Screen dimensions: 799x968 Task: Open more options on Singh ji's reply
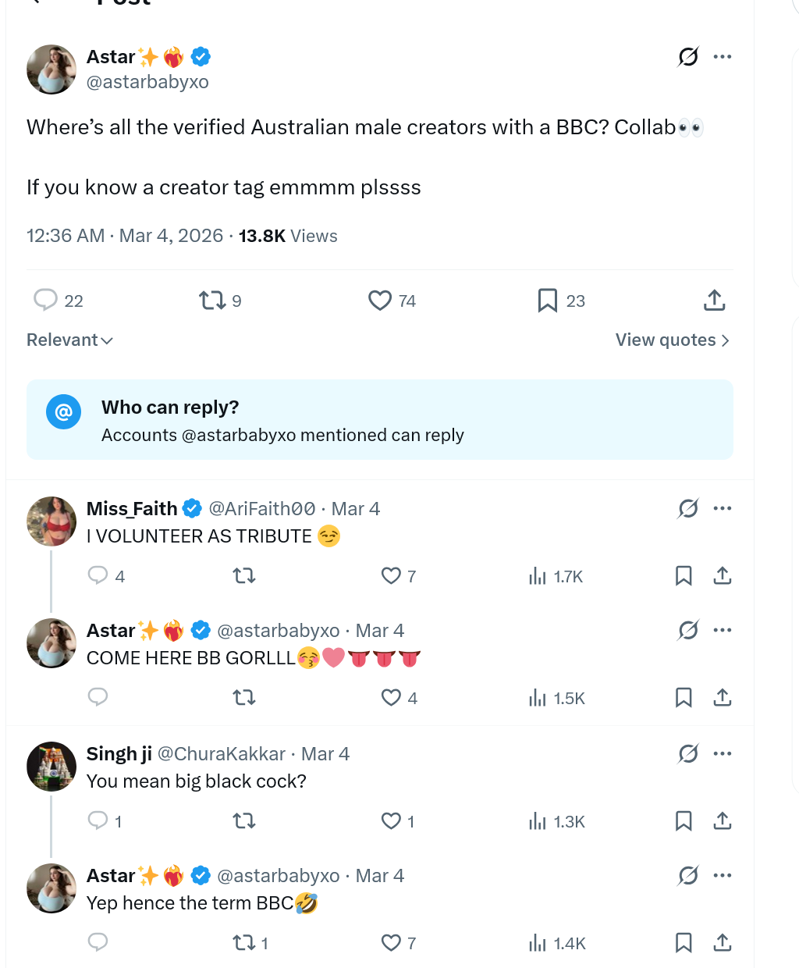coord(723,753)
